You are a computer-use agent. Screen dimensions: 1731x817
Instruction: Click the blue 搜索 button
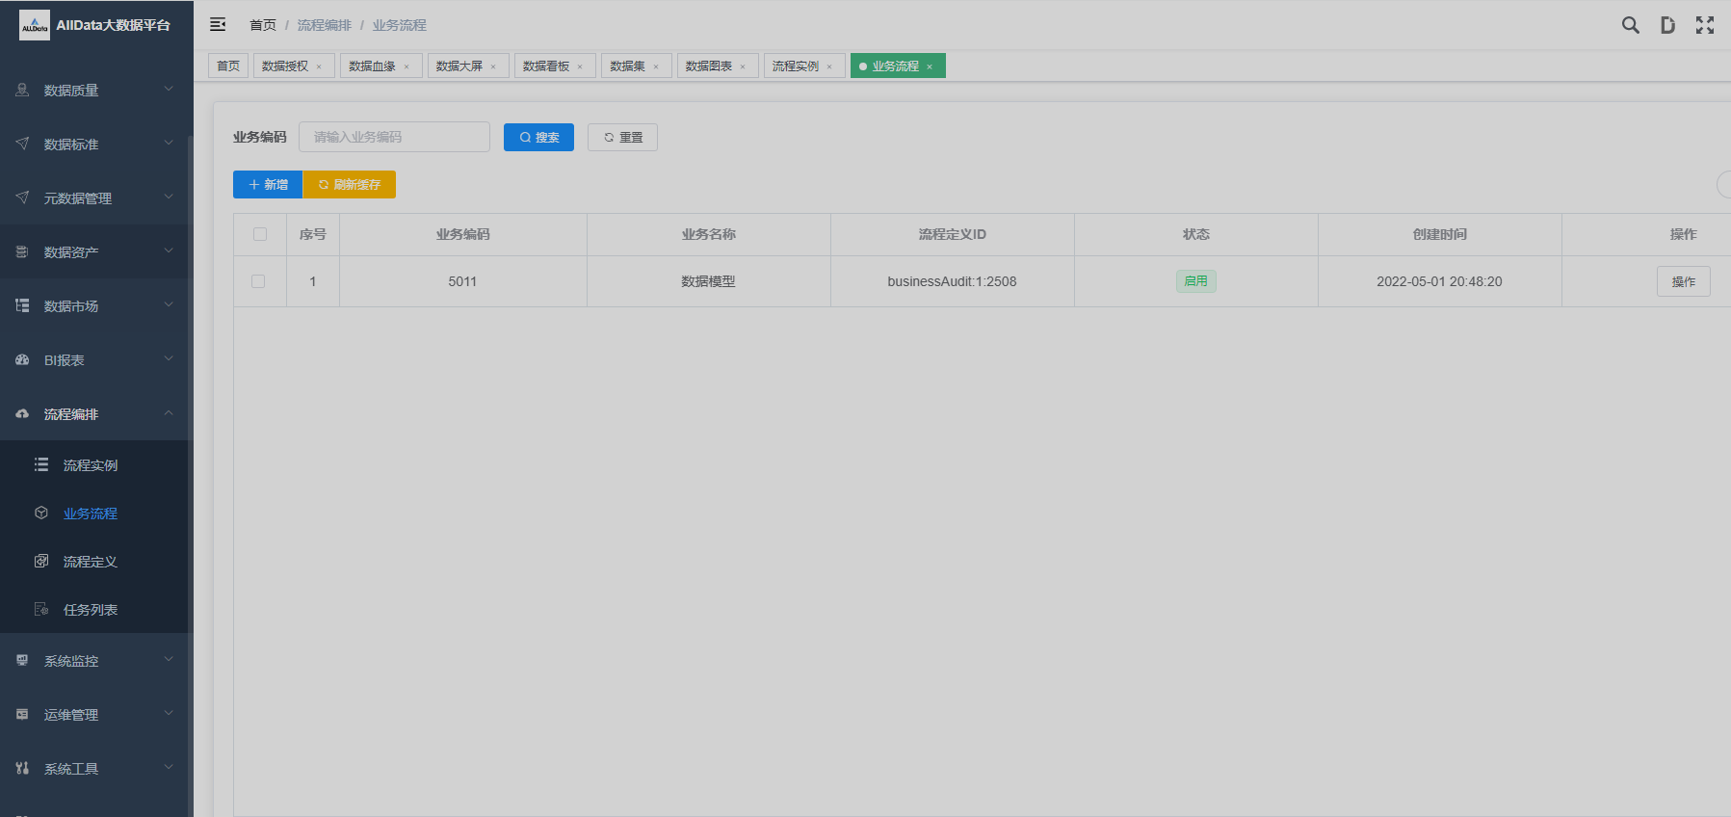point(538,137)
